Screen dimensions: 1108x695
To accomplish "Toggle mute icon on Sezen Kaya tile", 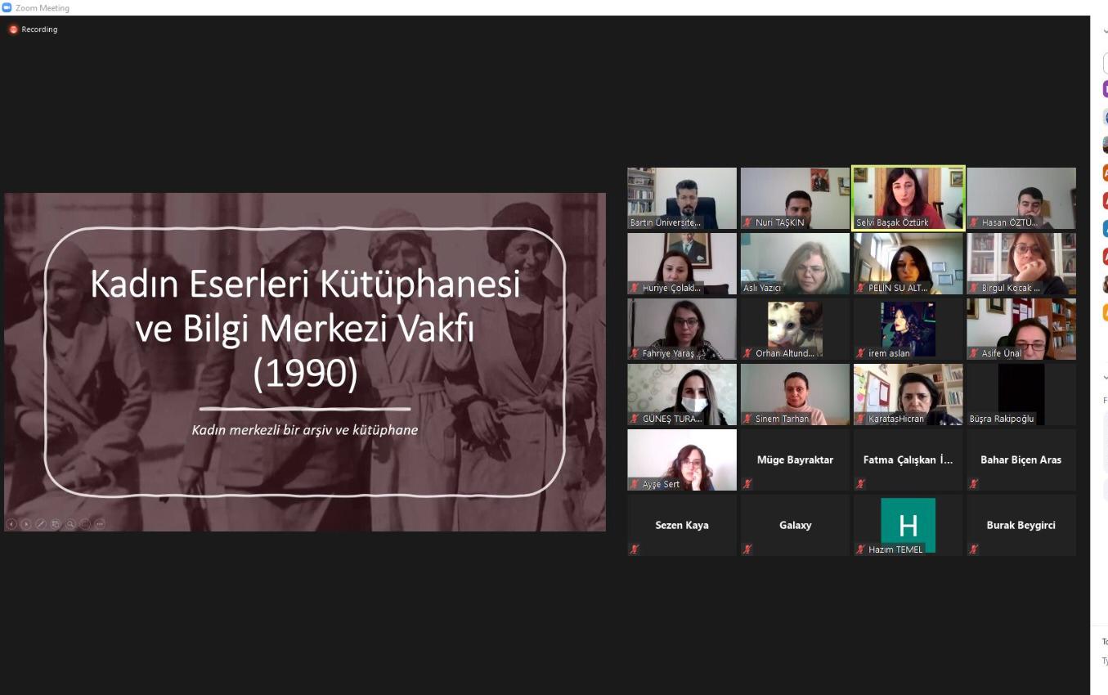I will point(634,549).
